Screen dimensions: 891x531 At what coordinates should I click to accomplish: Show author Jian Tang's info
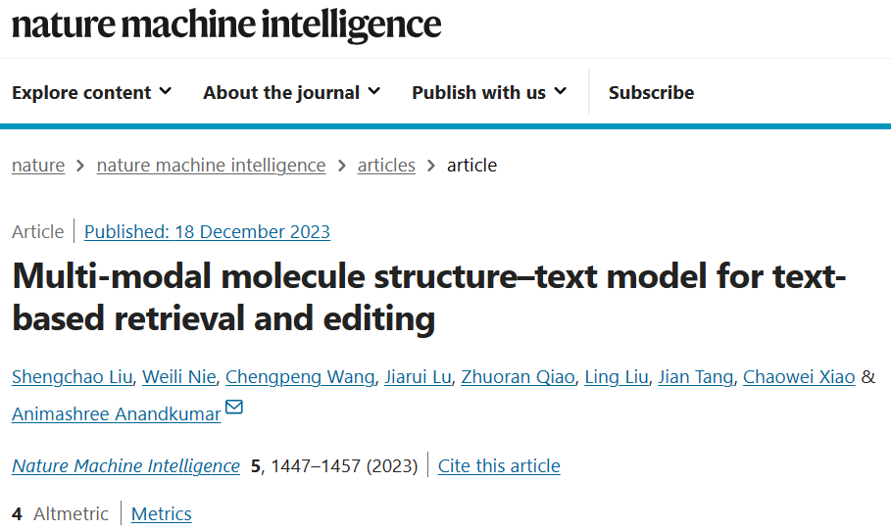pos(695,377)
